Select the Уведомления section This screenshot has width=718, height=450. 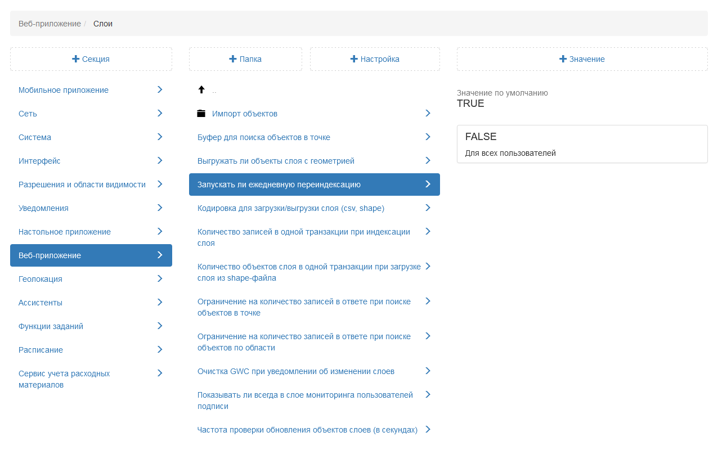tap(44, 208)
